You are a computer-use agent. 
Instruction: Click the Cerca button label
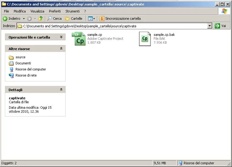[x=57, y=19]
